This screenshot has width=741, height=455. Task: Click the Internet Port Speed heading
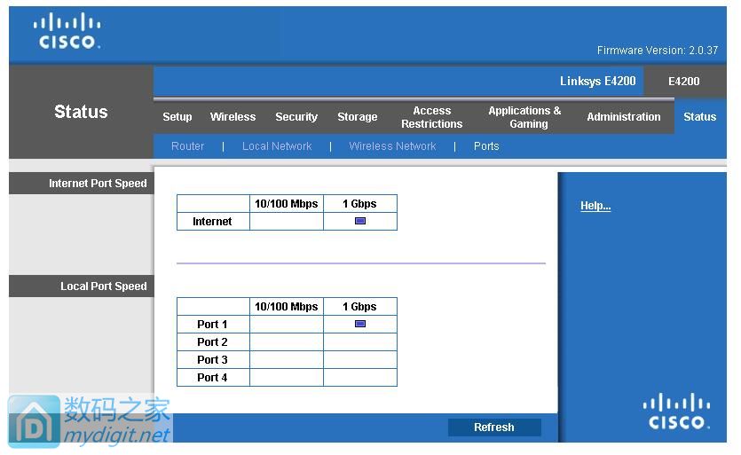[x=98, y=184]
